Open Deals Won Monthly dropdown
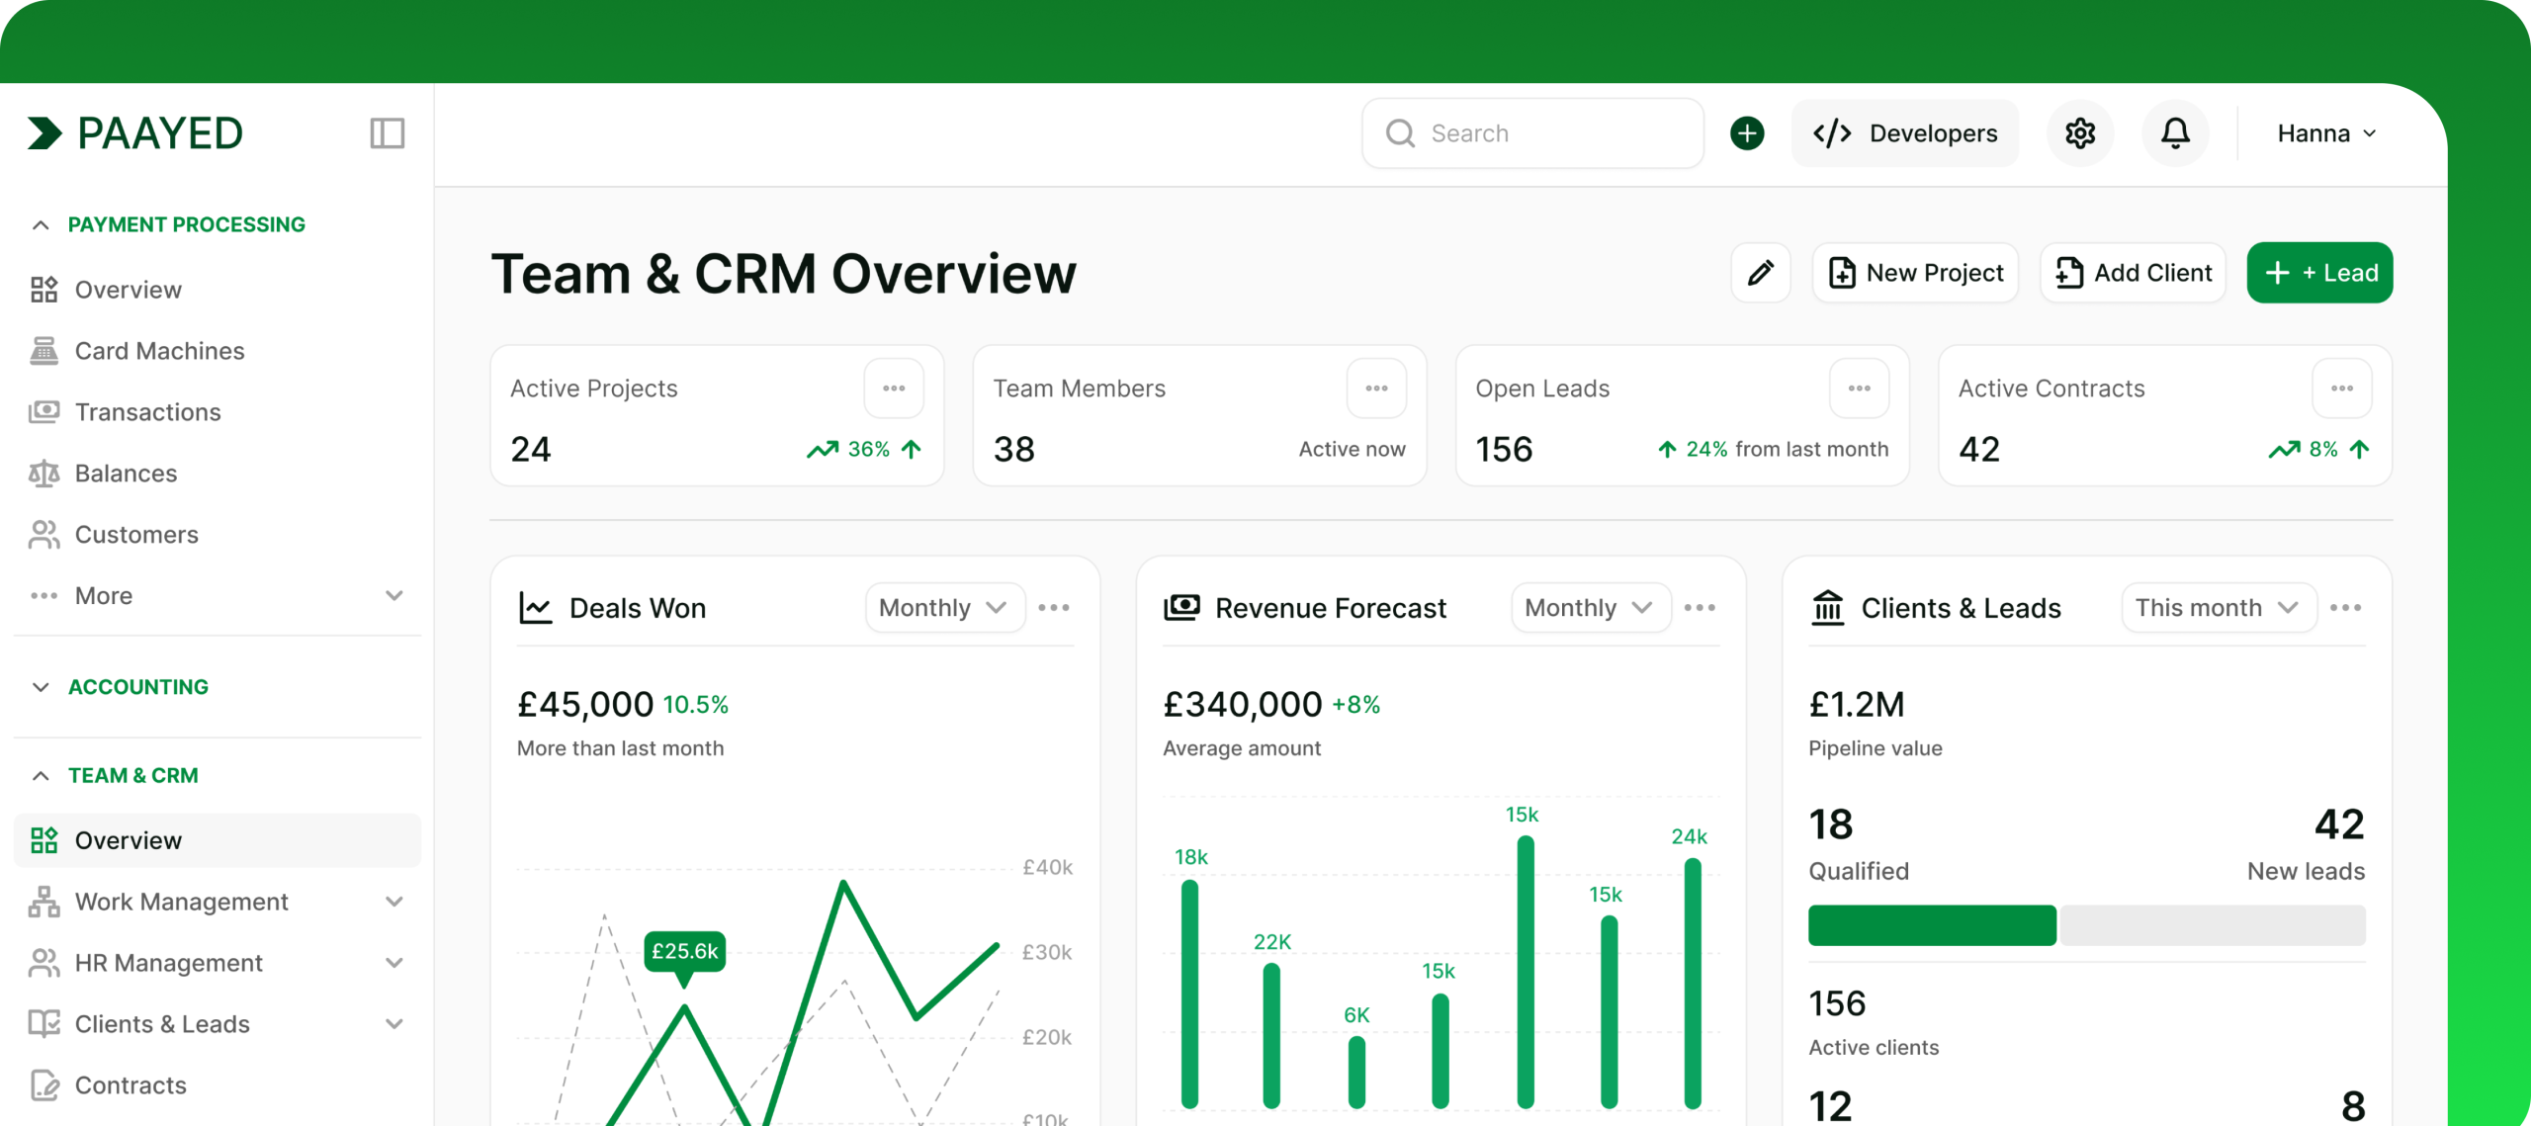This screenshot has width=2531, height=1126. pos(944,608)
